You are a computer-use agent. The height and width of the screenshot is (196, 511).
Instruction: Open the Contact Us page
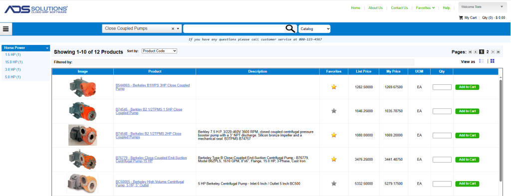(399, 8)
